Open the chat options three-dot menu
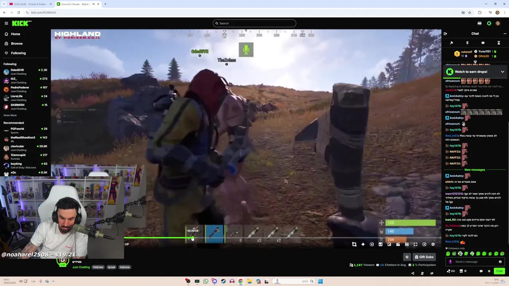 (505, 34)
